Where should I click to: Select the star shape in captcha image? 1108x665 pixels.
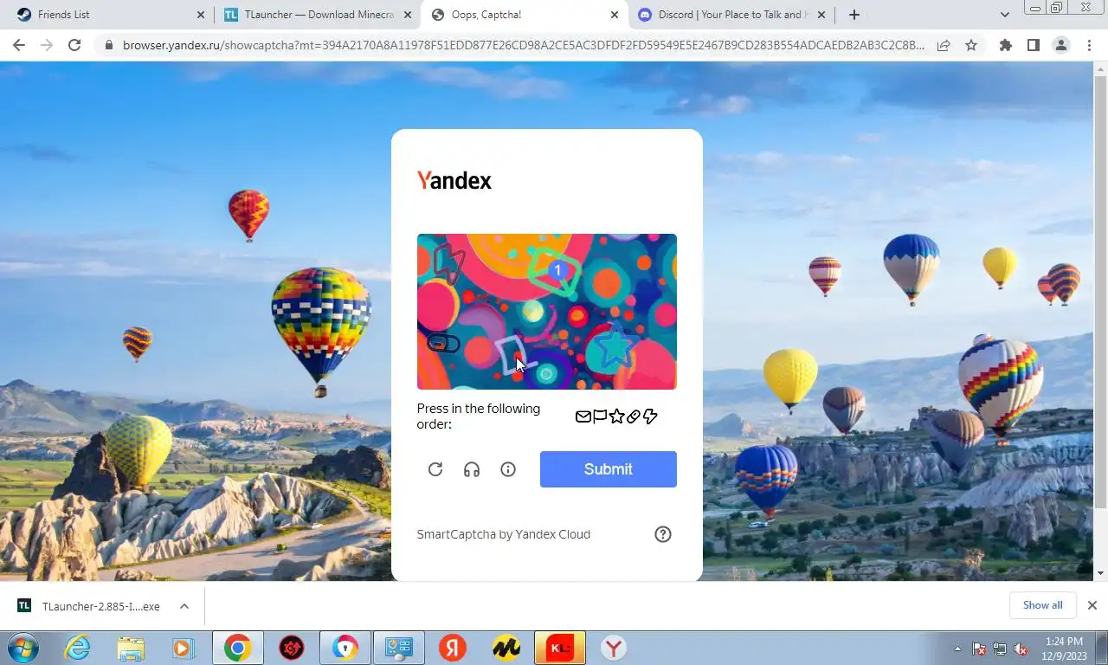click(x=615, y=347)
